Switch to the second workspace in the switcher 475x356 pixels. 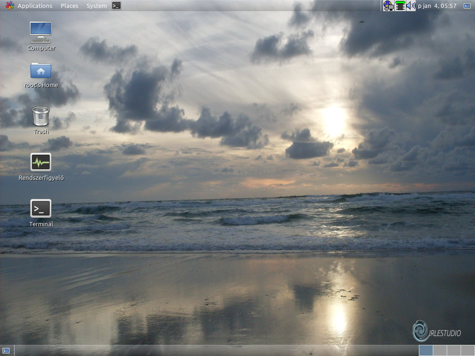click(440, 351)
